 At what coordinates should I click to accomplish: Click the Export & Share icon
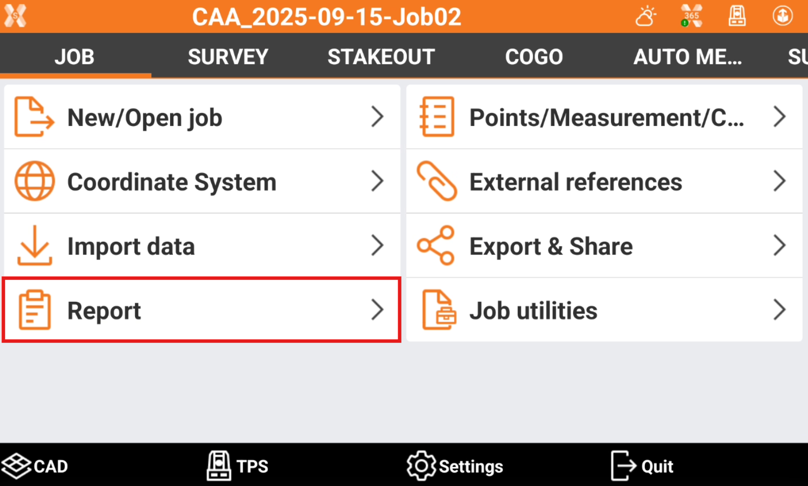(436, 246)
